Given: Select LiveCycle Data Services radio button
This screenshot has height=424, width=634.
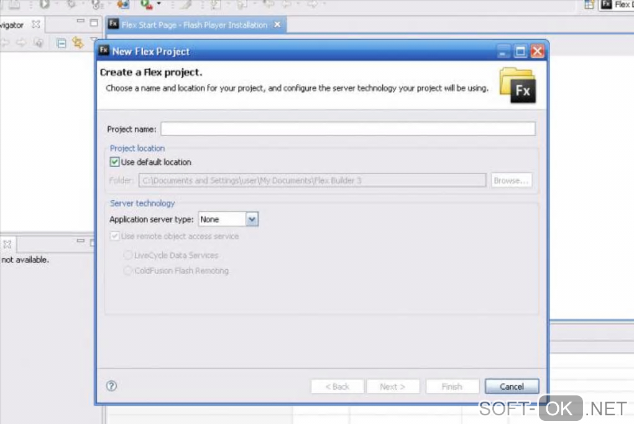Looking at the screenshot, I should point(128,255).
